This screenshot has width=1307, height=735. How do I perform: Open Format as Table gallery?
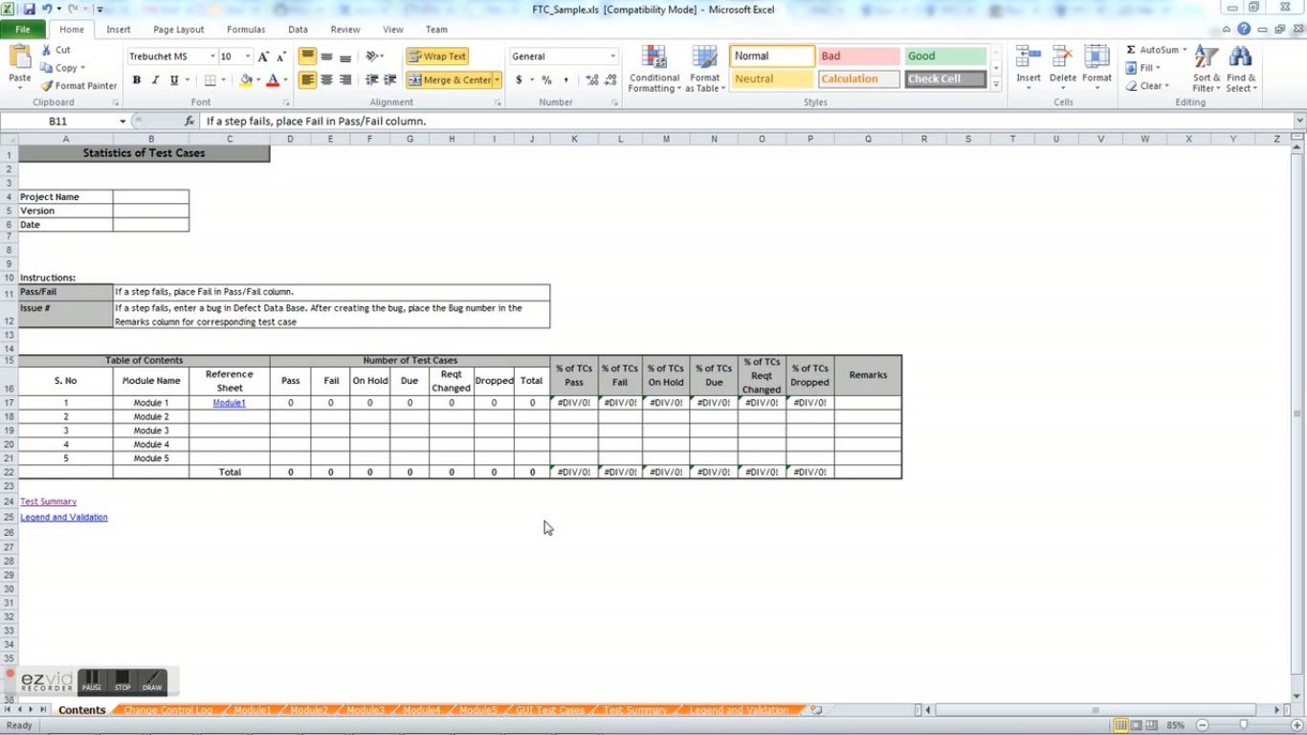point(704,69)
